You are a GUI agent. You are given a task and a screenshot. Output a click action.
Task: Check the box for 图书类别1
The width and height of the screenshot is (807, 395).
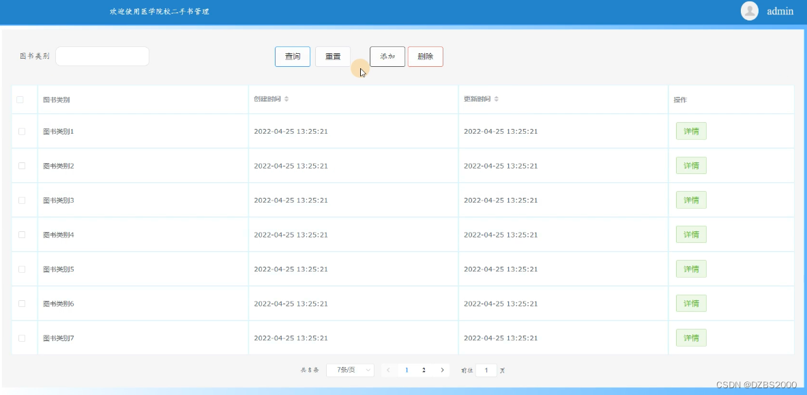(x=22, y=131)
